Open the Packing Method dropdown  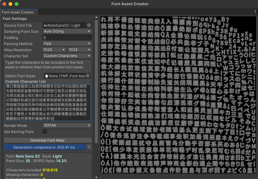tap(67, 44)
